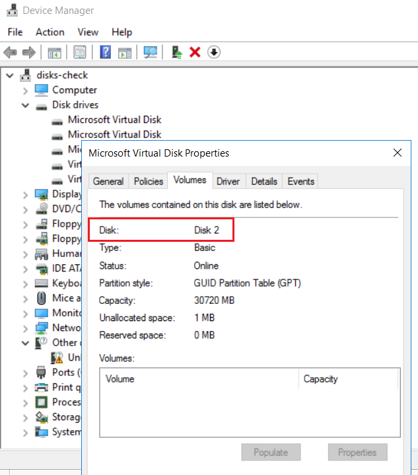Image resolution: width=418 pixels, height=475 pixels.
Task: Click the Human Interface Devices icon
Action: [41, 254]
